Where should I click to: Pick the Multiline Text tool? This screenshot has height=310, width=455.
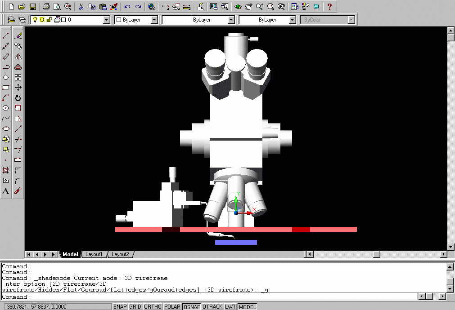pyautogui.click(x=6, y=191)
